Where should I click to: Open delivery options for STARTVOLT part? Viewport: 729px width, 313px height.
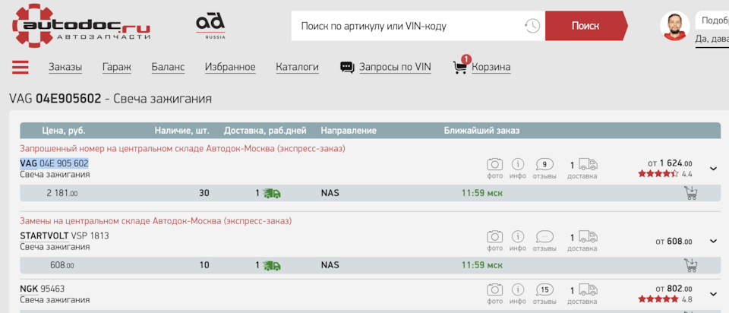[582, 241]
